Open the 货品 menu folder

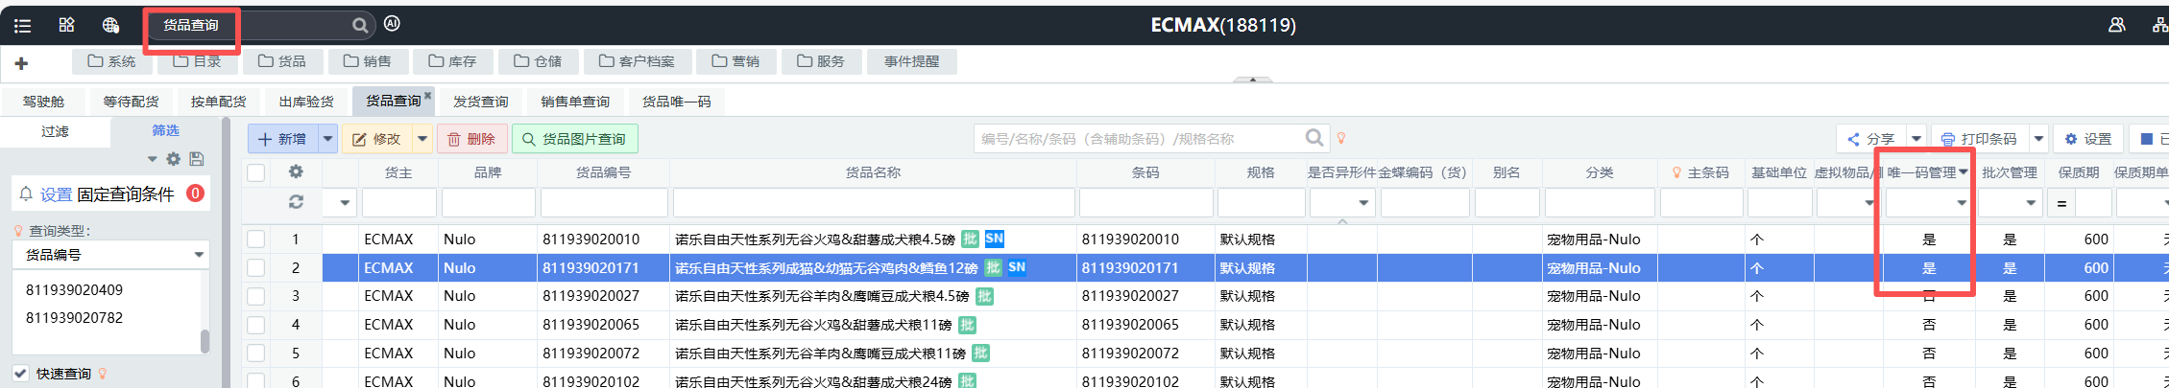click(x=282, y=61)
